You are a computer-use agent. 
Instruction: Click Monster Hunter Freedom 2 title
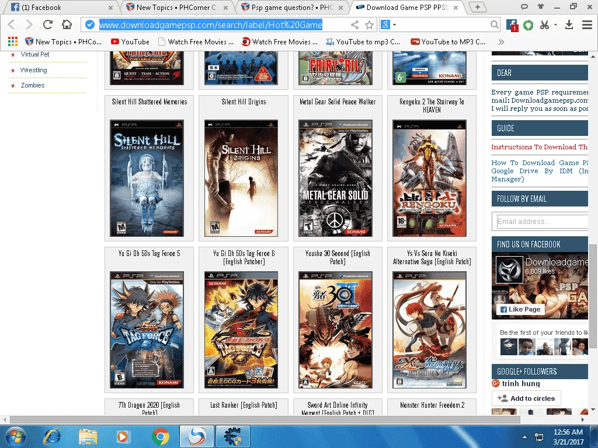(432, 405)
